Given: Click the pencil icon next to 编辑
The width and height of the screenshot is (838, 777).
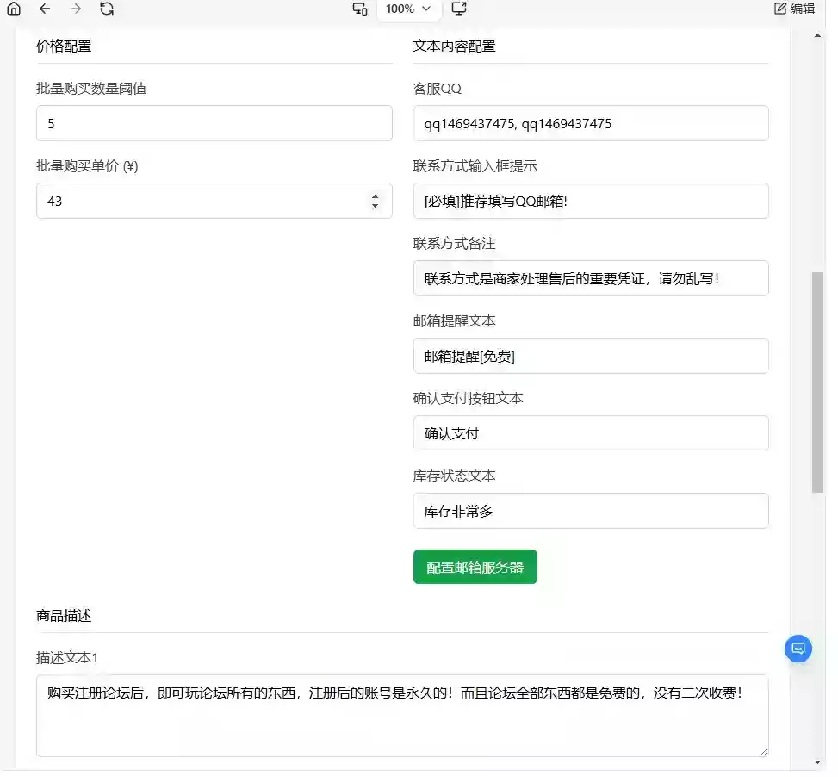Looking at the screenshot, I should click(779, 8).
